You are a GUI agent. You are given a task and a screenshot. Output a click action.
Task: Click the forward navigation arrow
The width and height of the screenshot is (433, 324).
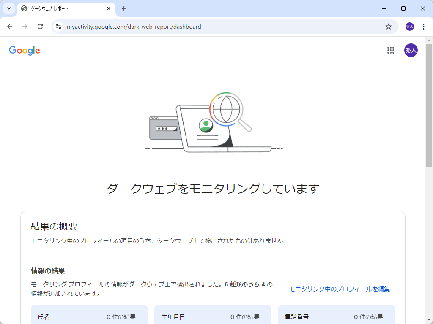[x=25, y=26]
